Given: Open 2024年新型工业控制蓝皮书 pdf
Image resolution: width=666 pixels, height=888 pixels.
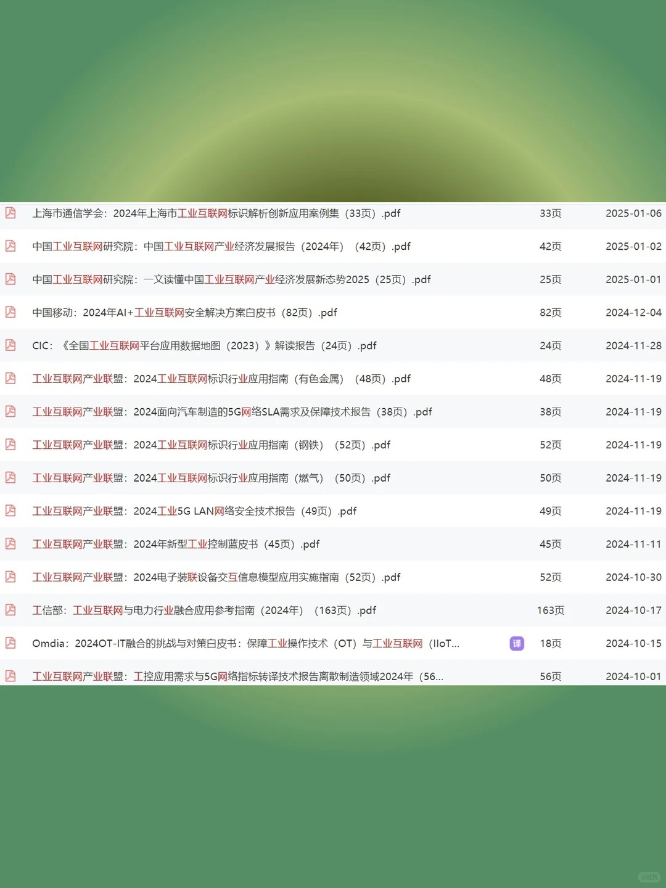Looking at the screenshot, I should tap(176, 545).
